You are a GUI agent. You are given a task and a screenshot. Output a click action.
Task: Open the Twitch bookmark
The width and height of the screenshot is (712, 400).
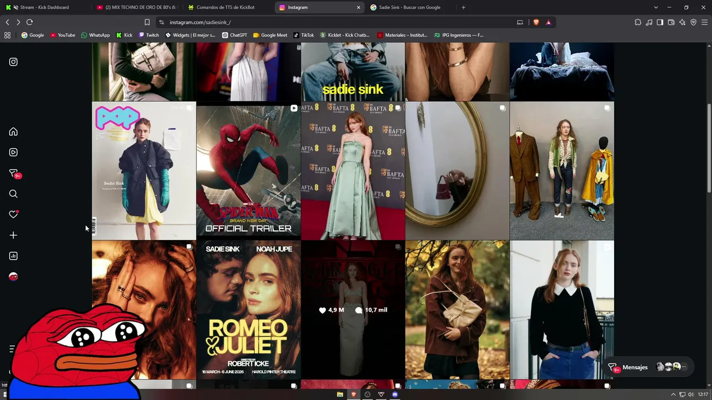(x=149, y=35)
